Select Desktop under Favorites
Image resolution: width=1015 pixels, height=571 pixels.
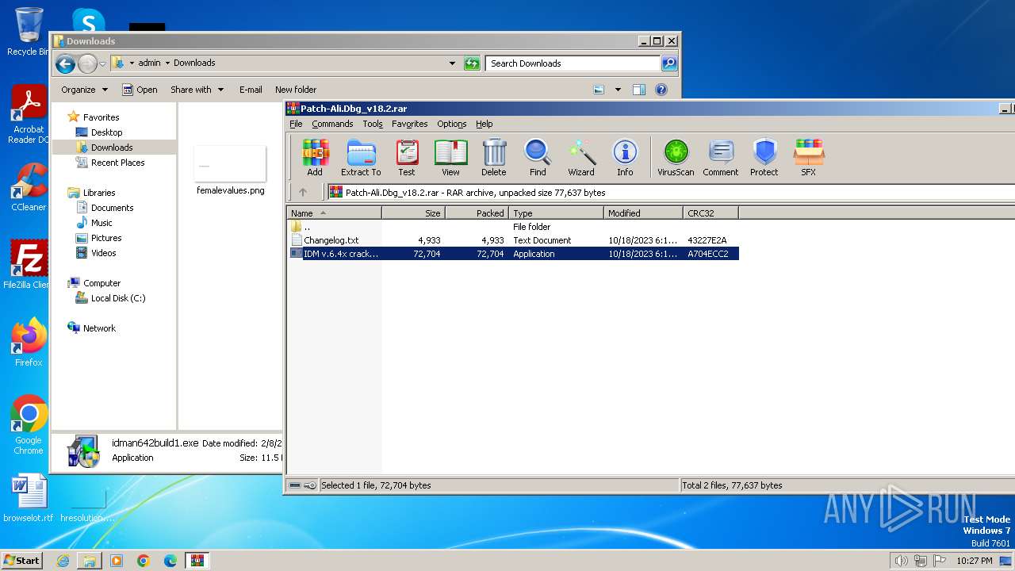(x=106, y=132)
